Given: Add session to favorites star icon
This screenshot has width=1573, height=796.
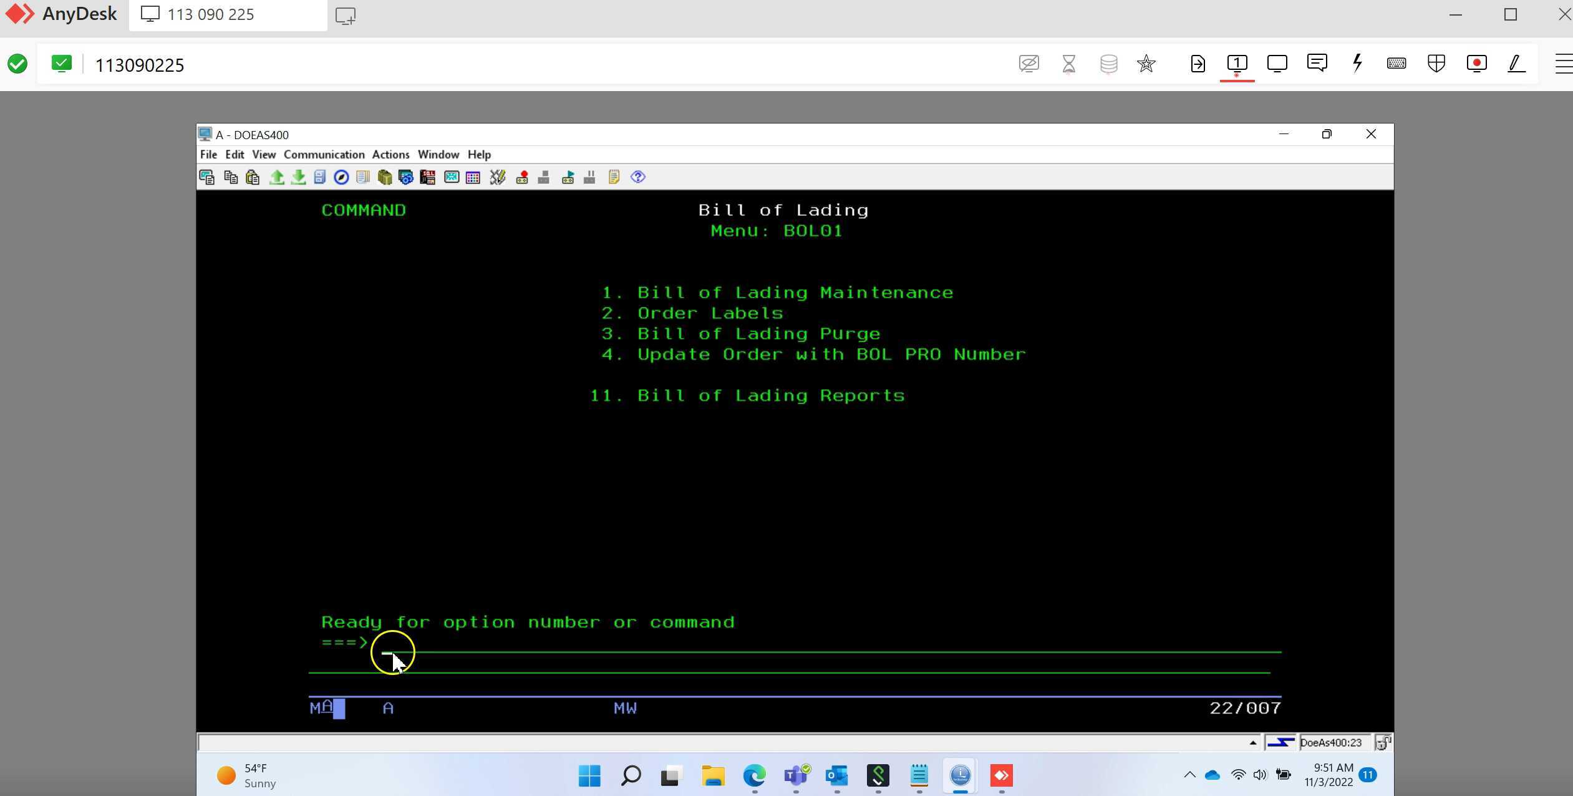Looking at the screenshot, I should [1146, 64].
